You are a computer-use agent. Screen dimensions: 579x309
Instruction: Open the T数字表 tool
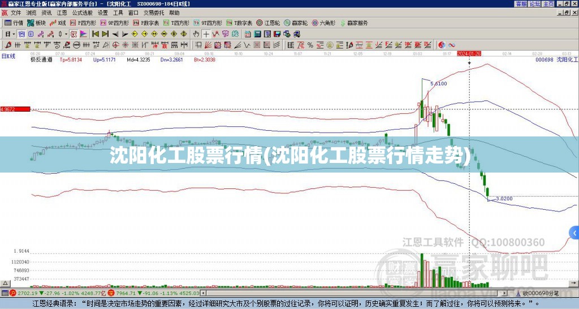tap(239, 23)
